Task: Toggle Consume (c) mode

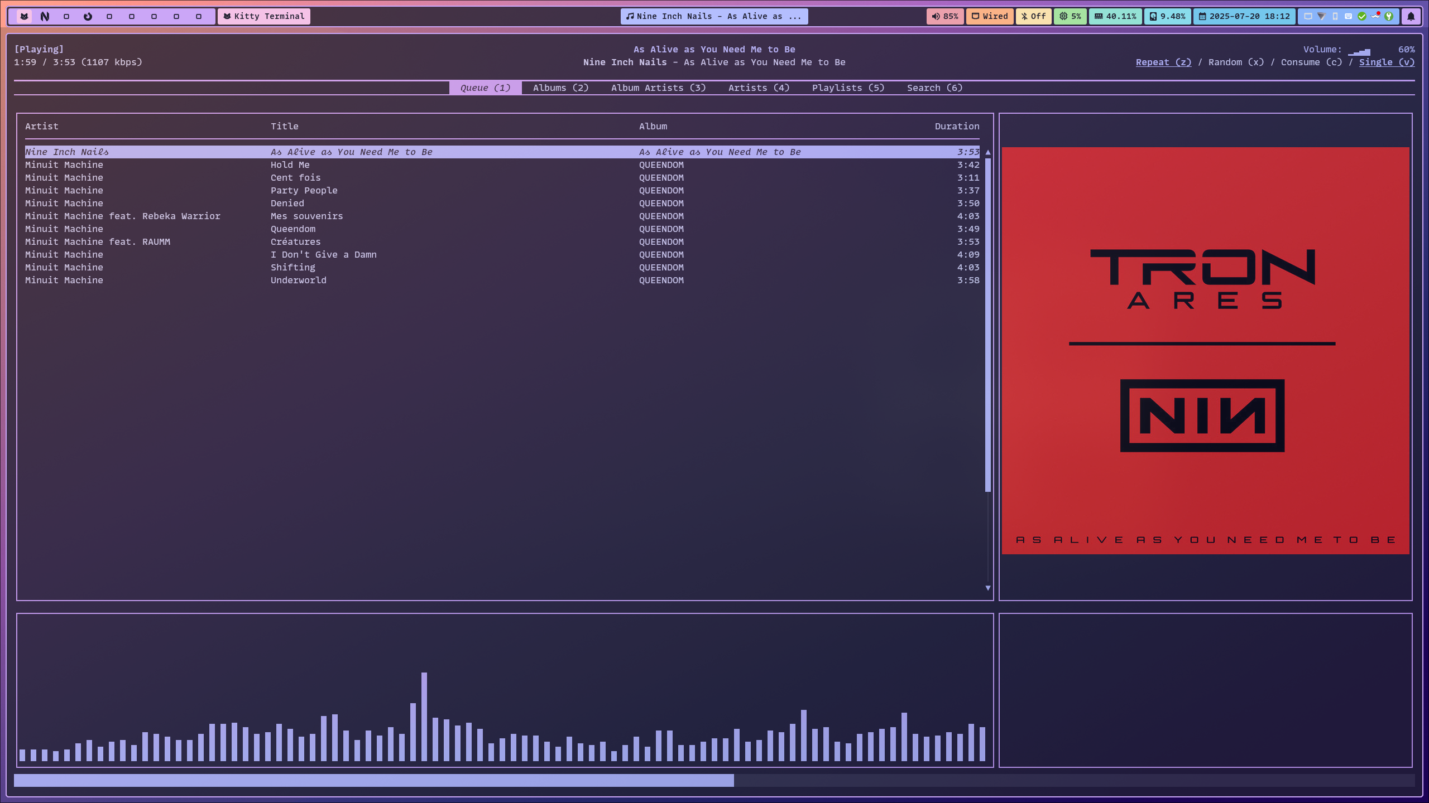Action: click(x=1311, y=62)
